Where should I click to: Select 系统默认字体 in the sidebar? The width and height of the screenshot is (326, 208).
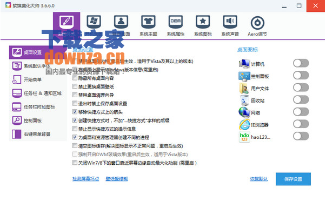pyautogui.click(x=38, y=66)
